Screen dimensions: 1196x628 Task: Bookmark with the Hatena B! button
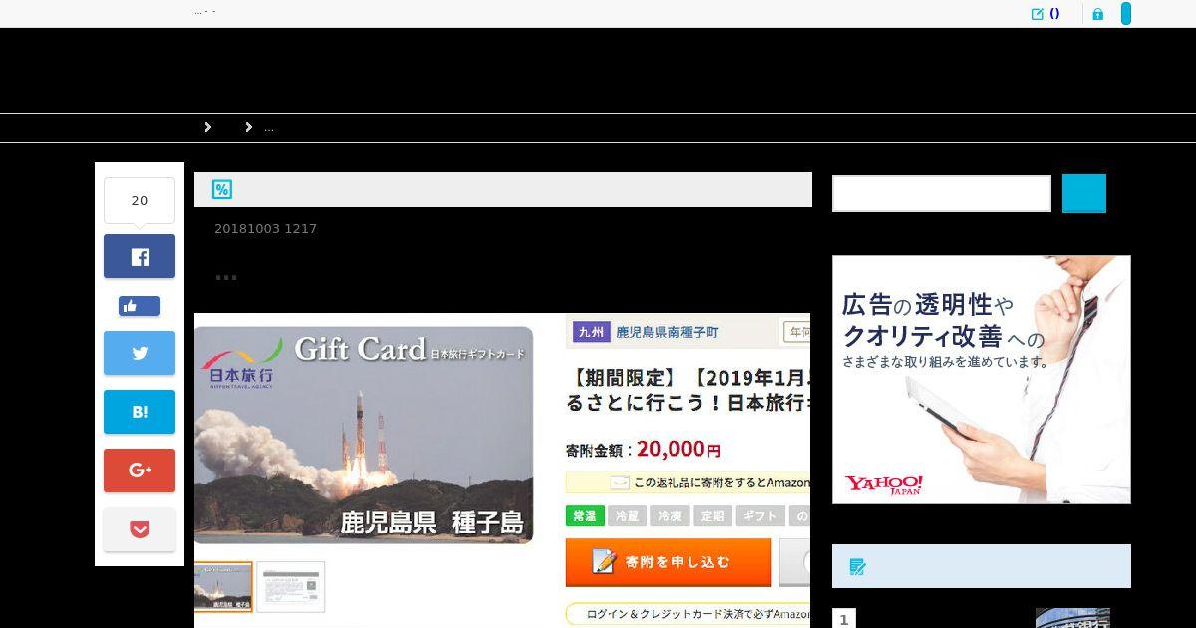(x=140, y=412)
